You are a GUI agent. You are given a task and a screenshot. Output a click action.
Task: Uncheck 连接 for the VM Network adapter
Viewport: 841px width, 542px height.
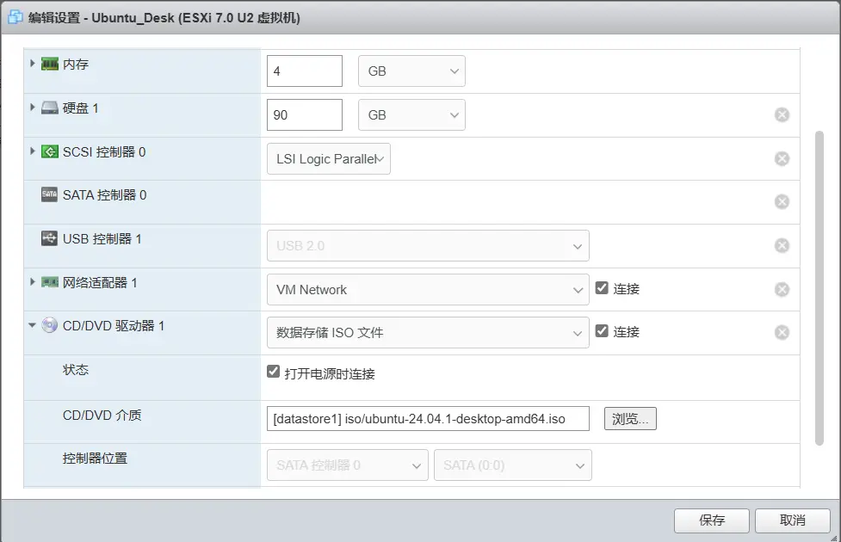pos(603,288)
